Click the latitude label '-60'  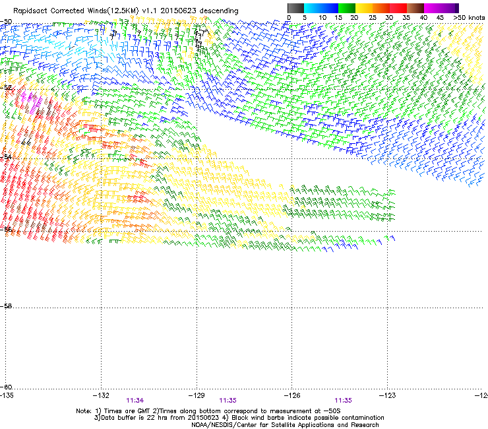6,387
